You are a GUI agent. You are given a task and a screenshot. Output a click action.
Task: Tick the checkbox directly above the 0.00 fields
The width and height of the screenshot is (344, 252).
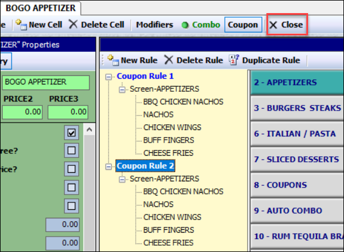pyautogui.click(x=71, y=206)
